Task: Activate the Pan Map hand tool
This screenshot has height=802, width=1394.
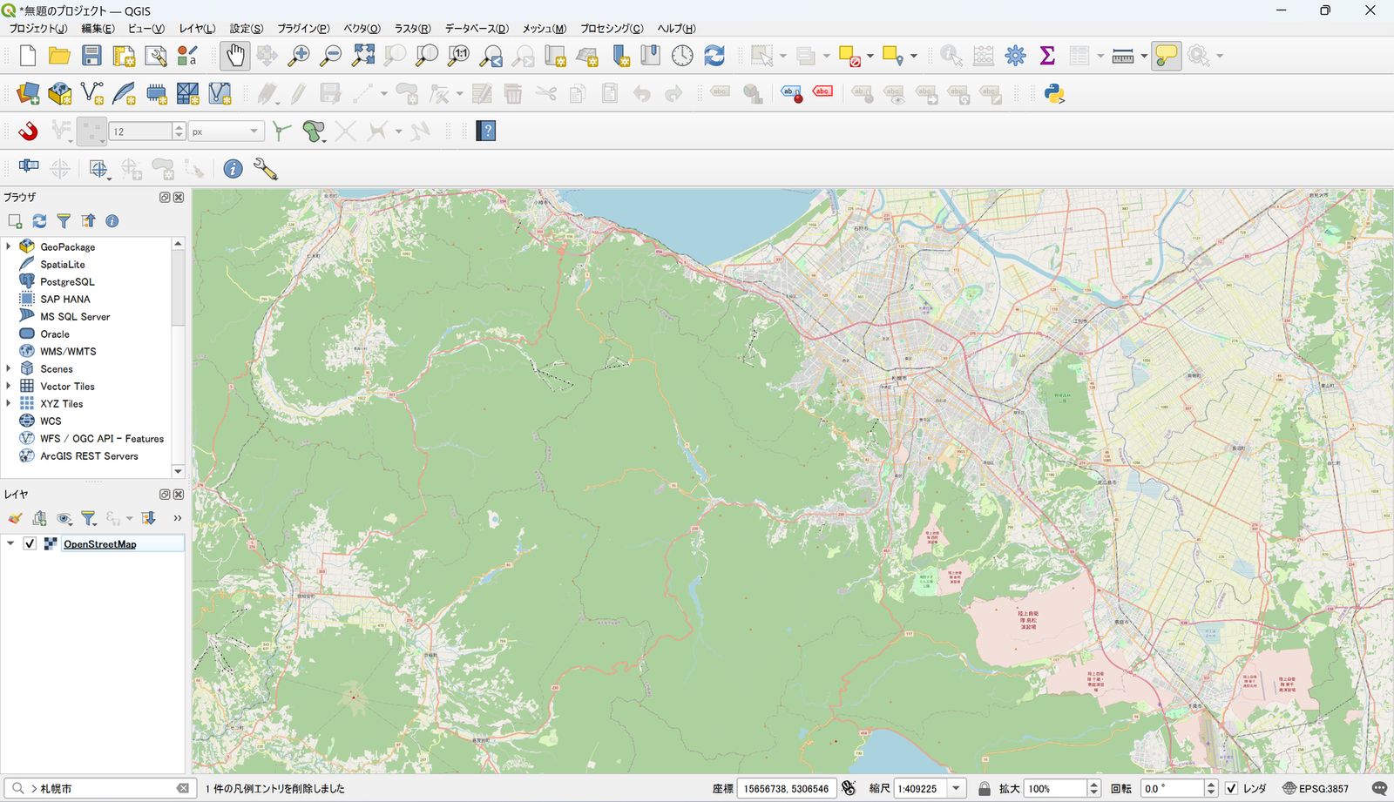Action: coord(234,56)
